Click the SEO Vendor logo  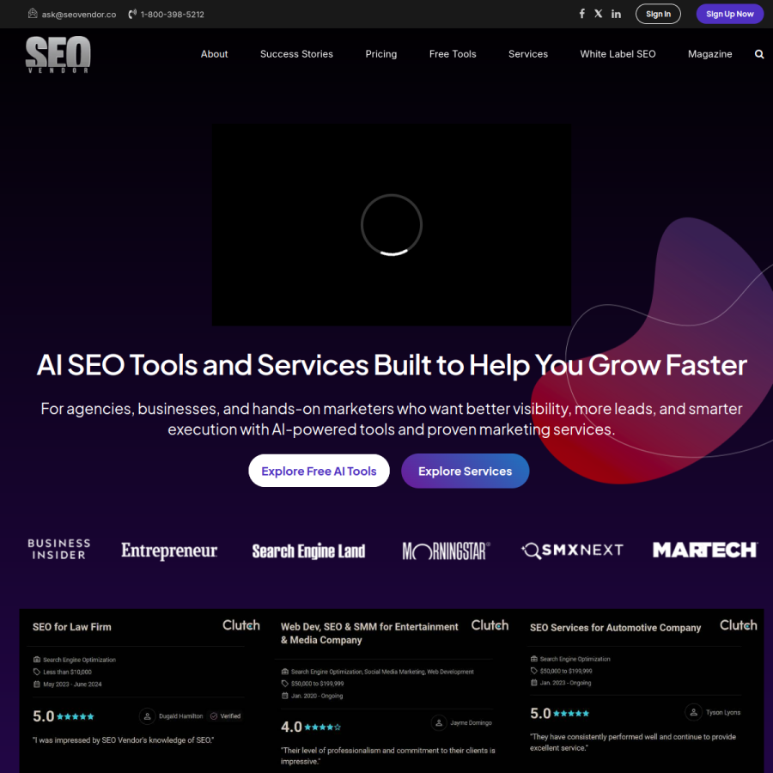pos(58,54)
